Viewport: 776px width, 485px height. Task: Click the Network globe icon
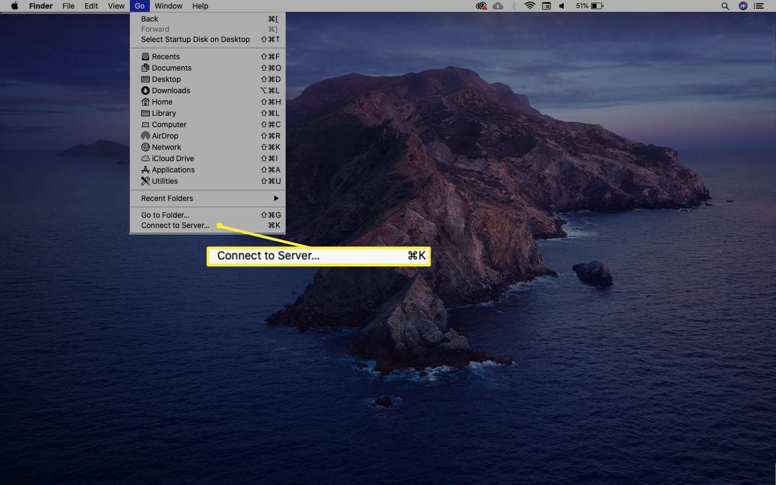[x=145, y=147]
